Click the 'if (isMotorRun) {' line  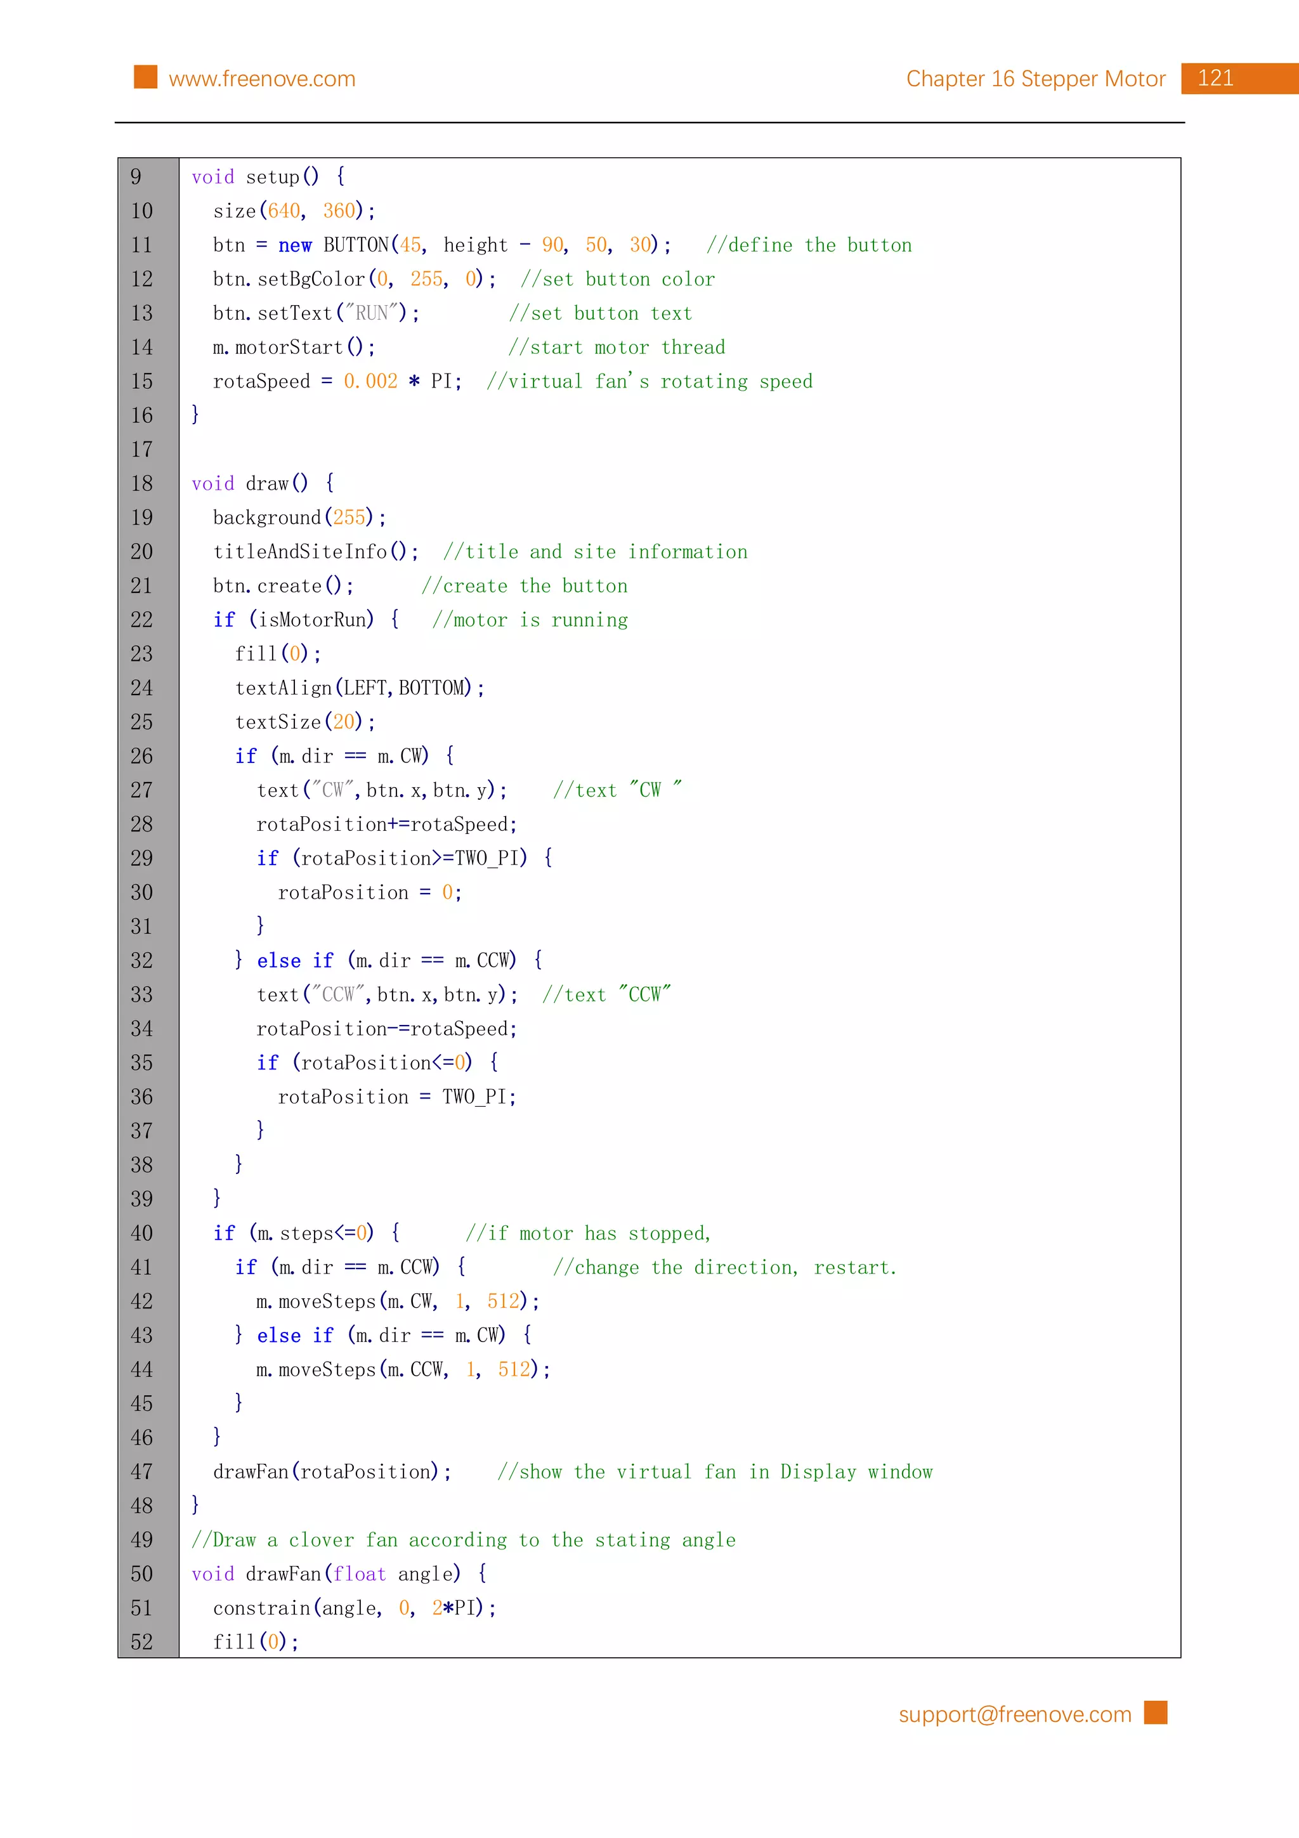click(306, 620)
